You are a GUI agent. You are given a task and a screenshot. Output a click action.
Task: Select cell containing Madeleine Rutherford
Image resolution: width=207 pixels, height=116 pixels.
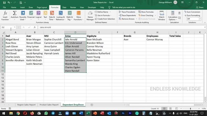click(x=99, y=53)
